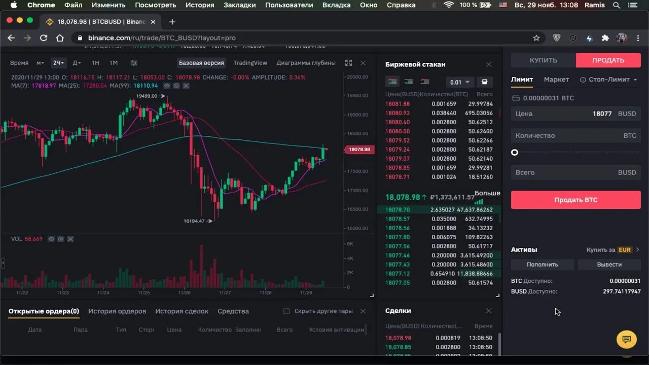Expand the chart to fullscreen

348,63
